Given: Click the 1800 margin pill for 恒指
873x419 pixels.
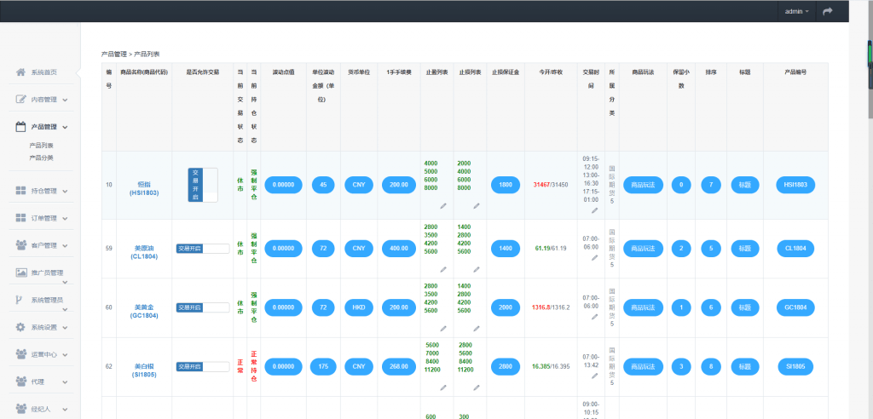Looking at the screenshot, I should 505,185.
